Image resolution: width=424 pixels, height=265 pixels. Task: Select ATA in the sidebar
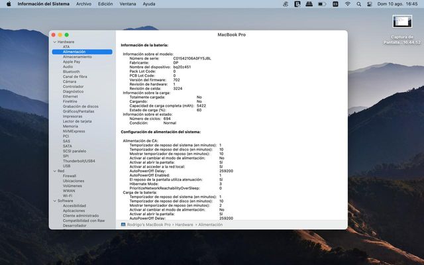66,47
